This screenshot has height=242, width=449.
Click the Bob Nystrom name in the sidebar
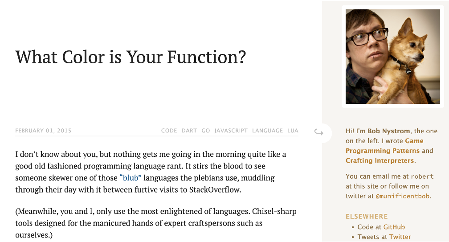click(389, 131)
